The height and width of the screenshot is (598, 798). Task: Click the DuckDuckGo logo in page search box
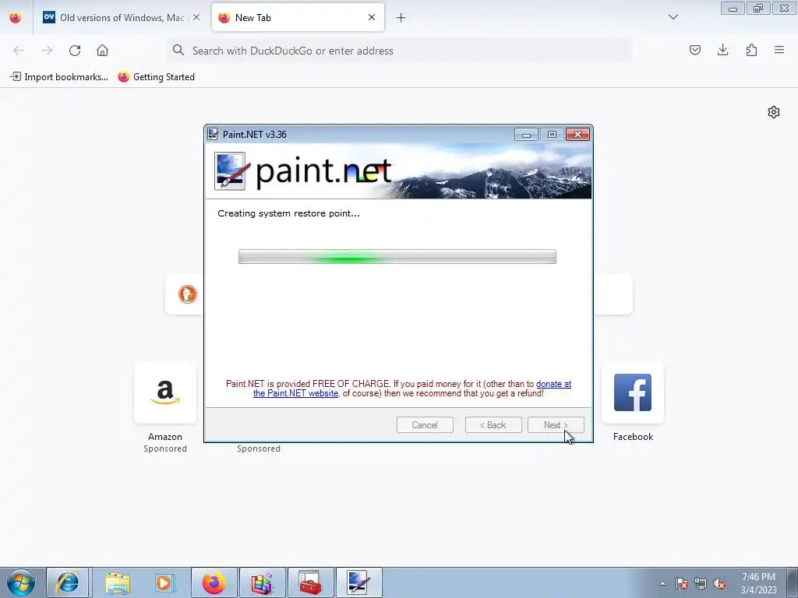coord(187,294)
